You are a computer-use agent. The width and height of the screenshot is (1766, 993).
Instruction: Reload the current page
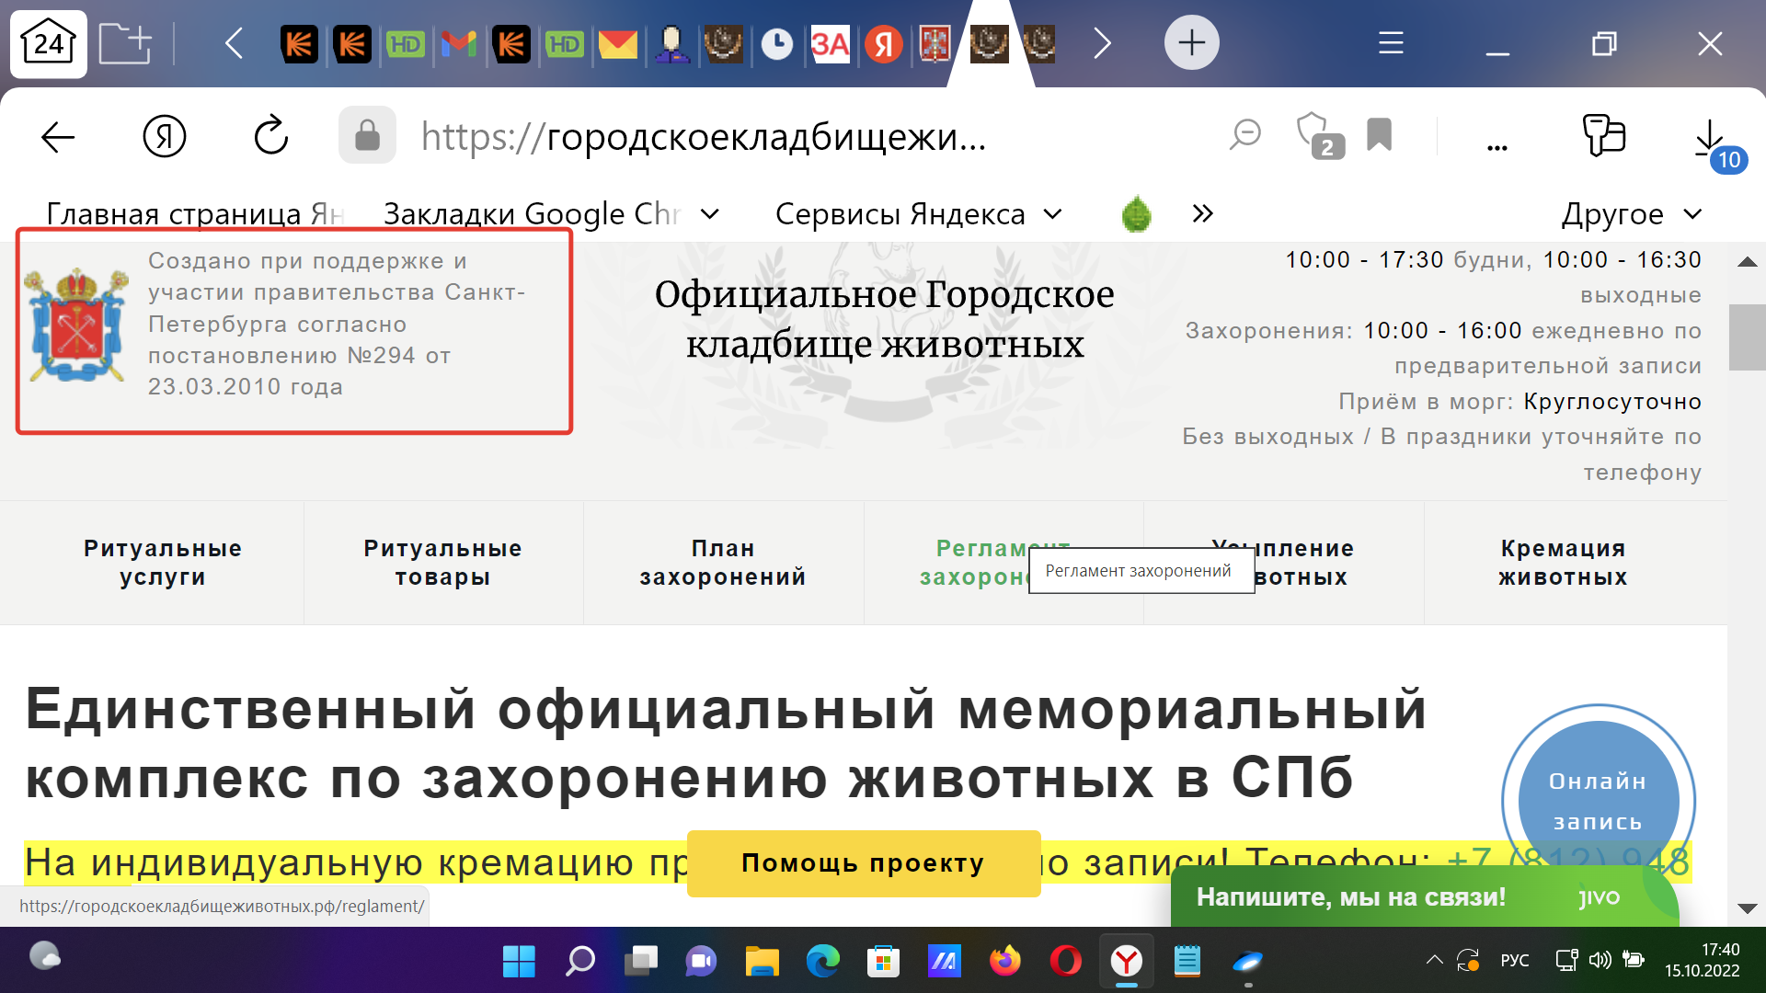(270, 135)
